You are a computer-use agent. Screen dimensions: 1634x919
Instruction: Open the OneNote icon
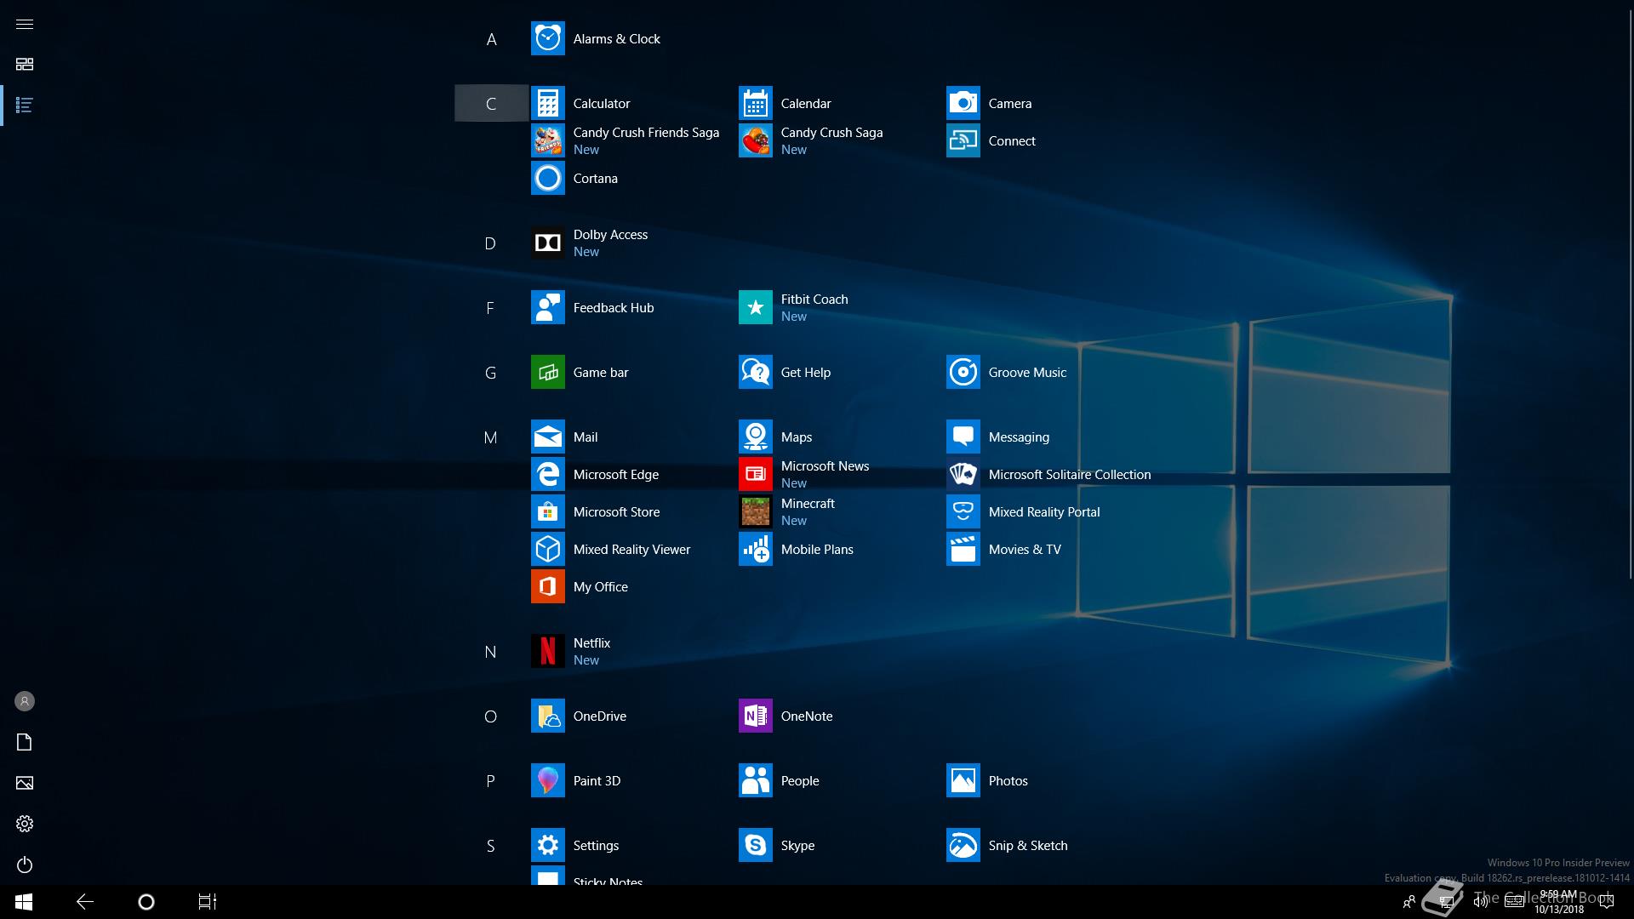click(x=755, y=716)
